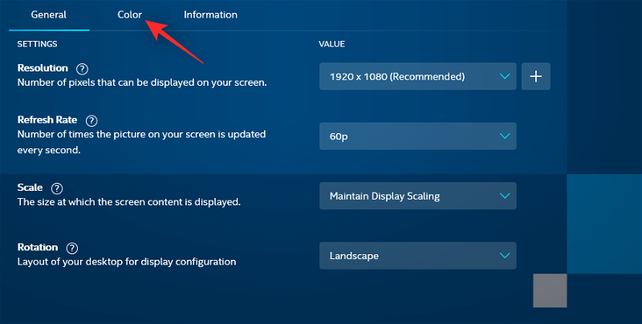
Task: Click the Refresh Rate setting label
Action: click(47, 119)
